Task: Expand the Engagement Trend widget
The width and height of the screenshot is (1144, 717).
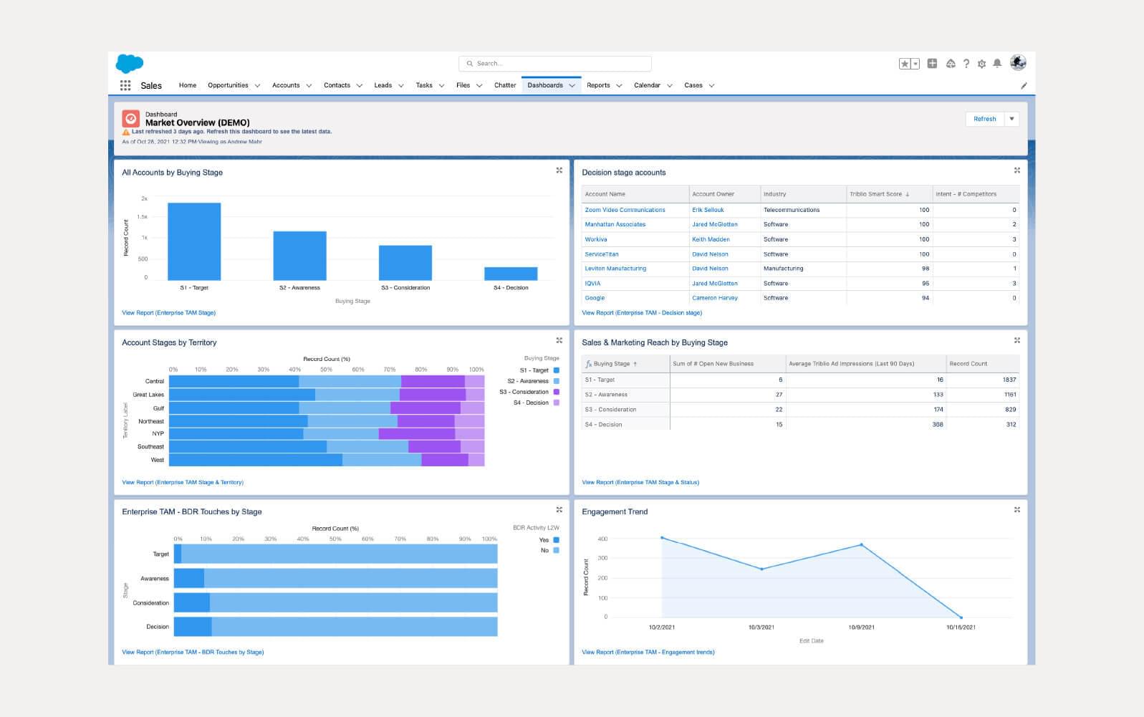Action: [x=1017, y=510]
